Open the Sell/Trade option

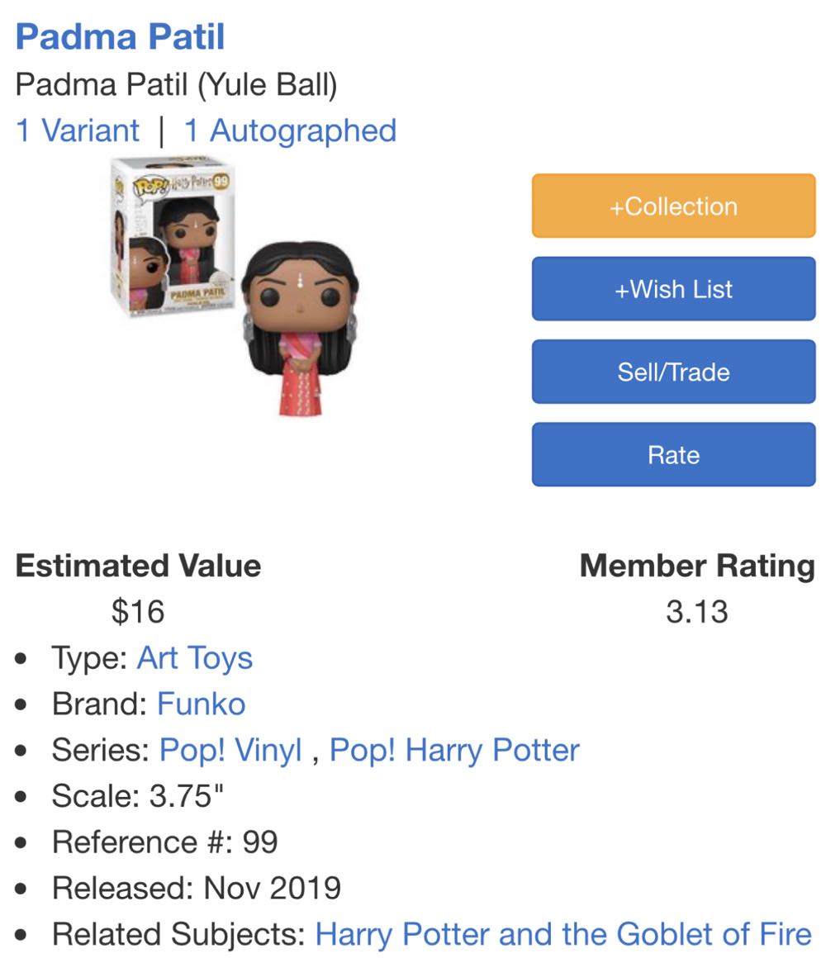click(672, 371)
